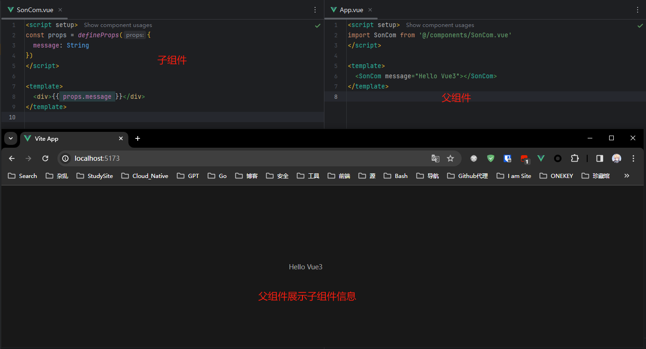Maximize the browser window

click(611, 138)
